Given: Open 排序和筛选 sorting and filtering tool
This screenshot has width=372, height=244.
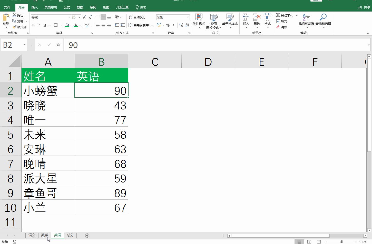Looking at the screenshot, I should [x=306, y=21].
